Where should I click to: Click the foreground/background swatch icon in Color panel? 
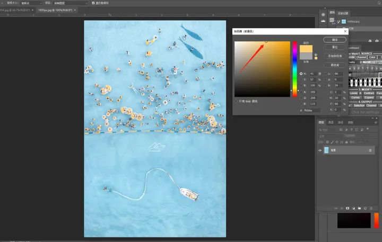point(332,21)
